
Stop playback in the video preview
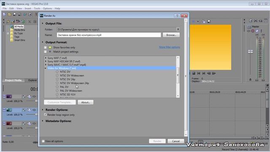(194, 73)
